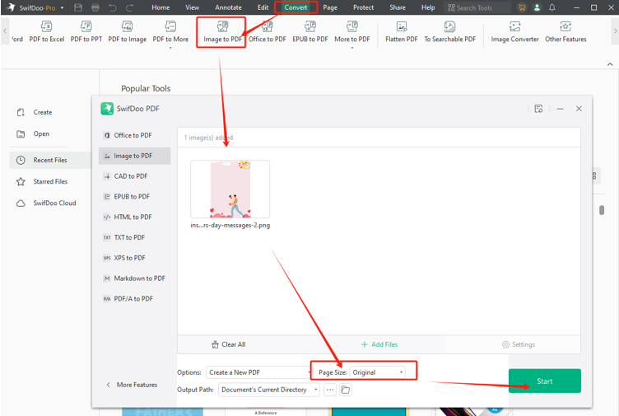Click Add Files button
Screen dimensions: 619x416
379,344
